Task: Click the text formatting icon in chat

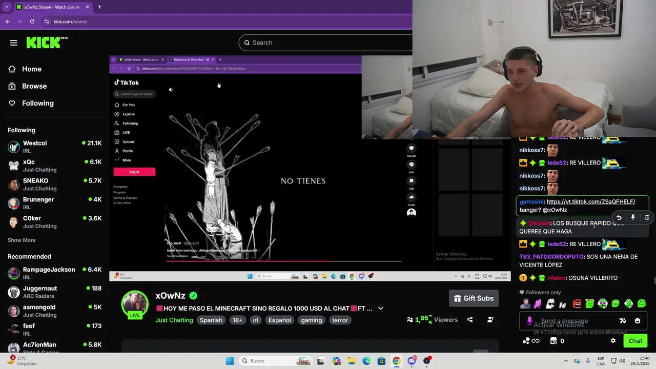Action: [x=623, y=321]
